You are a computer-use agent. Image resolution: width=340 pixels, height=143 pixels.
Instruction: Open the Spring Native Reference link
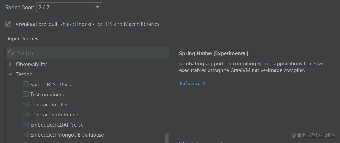[190, 83]
